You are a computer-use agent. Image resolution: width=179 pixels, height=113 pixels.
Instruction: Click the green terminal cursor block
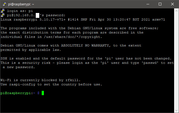pos(43,93)
